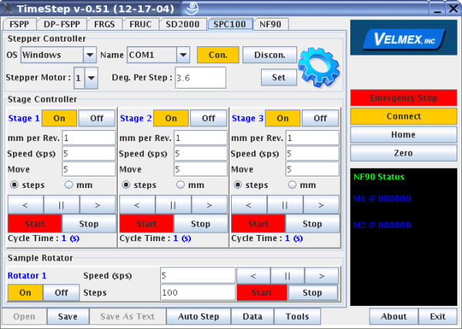Click the Set button
This screenshot has width=462, height=329.
pos(279,77)
